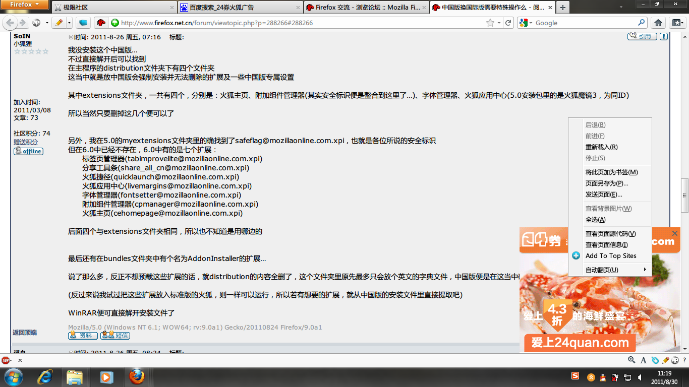Click the browser back arrow button
Image resolution: width=689 pixels, height=387 pixels.
coord(10,23)
